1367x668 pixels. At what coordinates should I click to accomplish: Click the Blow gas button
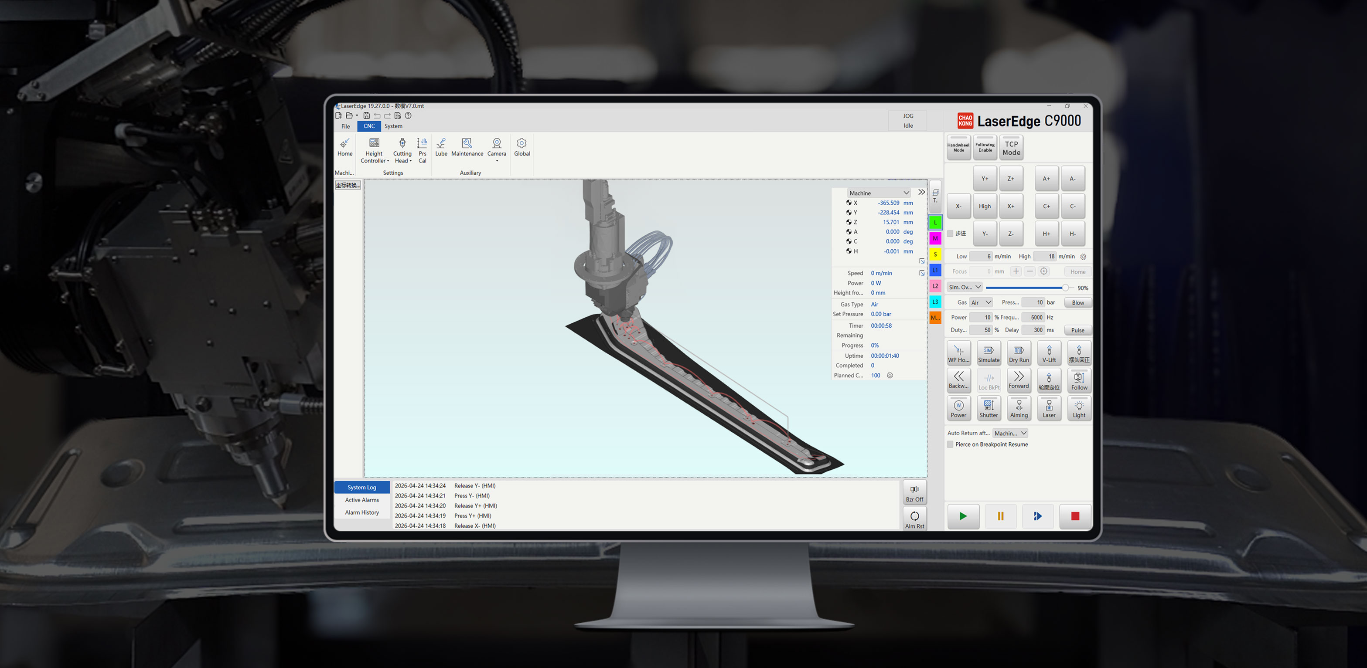[1078, 303]
